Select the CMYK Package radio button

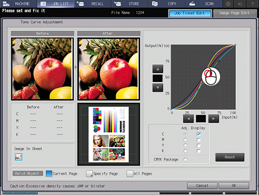tap(185, 159)
